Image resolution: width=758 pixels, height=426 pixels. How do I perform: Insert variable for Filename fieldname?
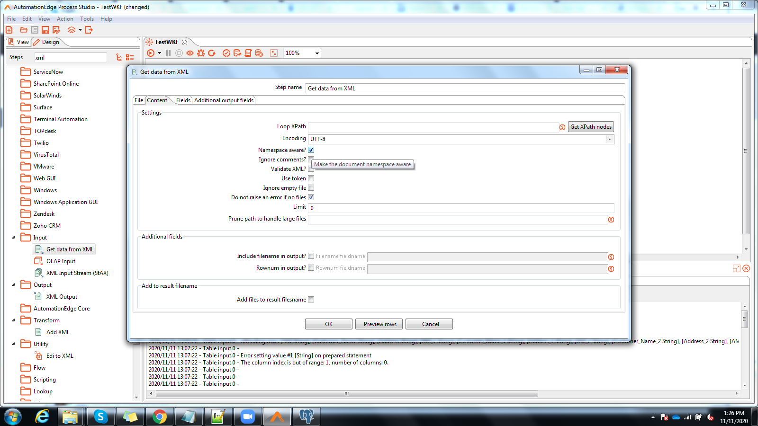pos(611,257)
